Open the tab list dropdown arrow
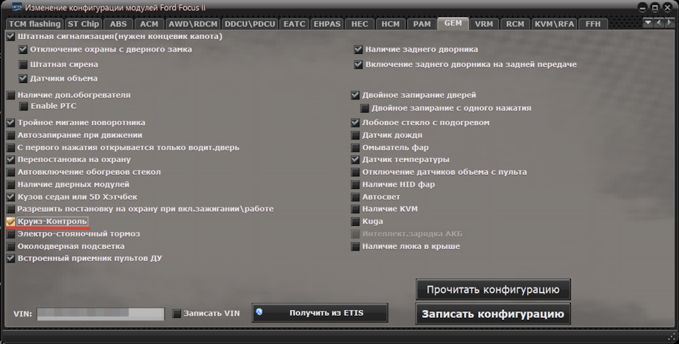Image resolution: width=679 pixels, height=344 pixels. pyautogui.click(x=648, y=23)
